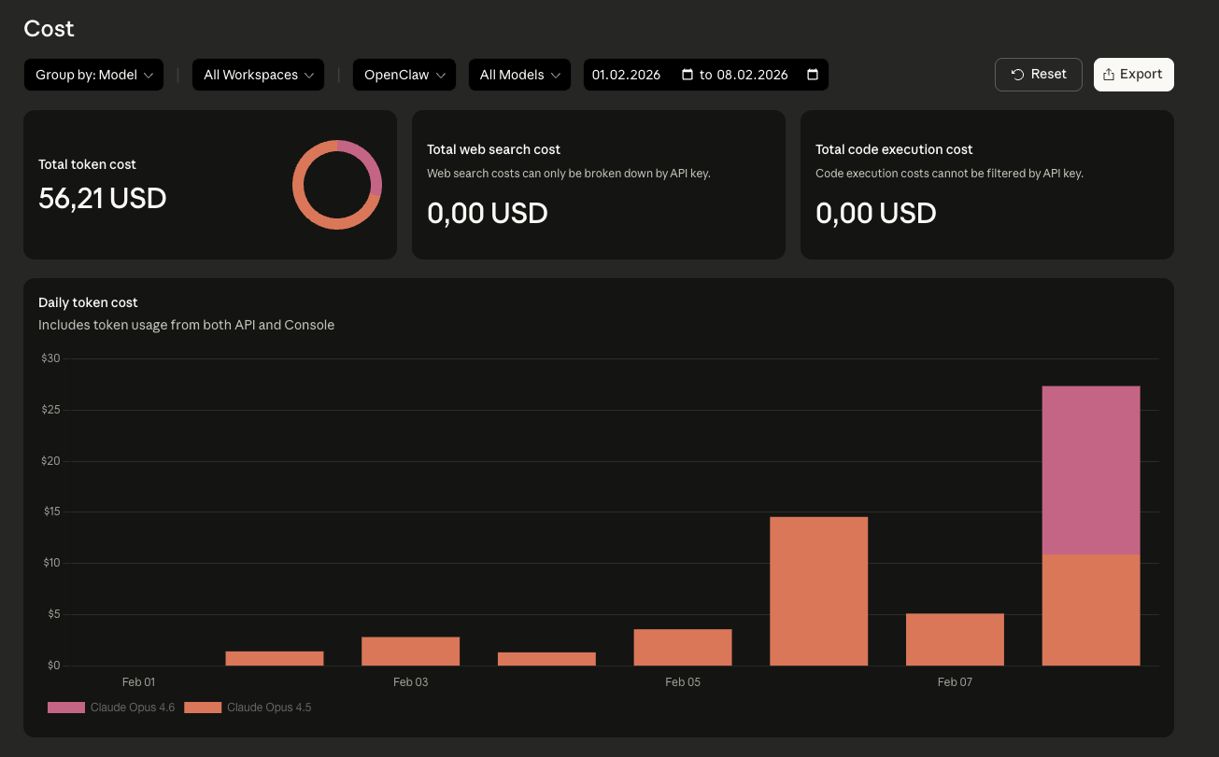Click the Feb 03 axis label
This screenshot has width=1219, height=757.
click(411, 682)
